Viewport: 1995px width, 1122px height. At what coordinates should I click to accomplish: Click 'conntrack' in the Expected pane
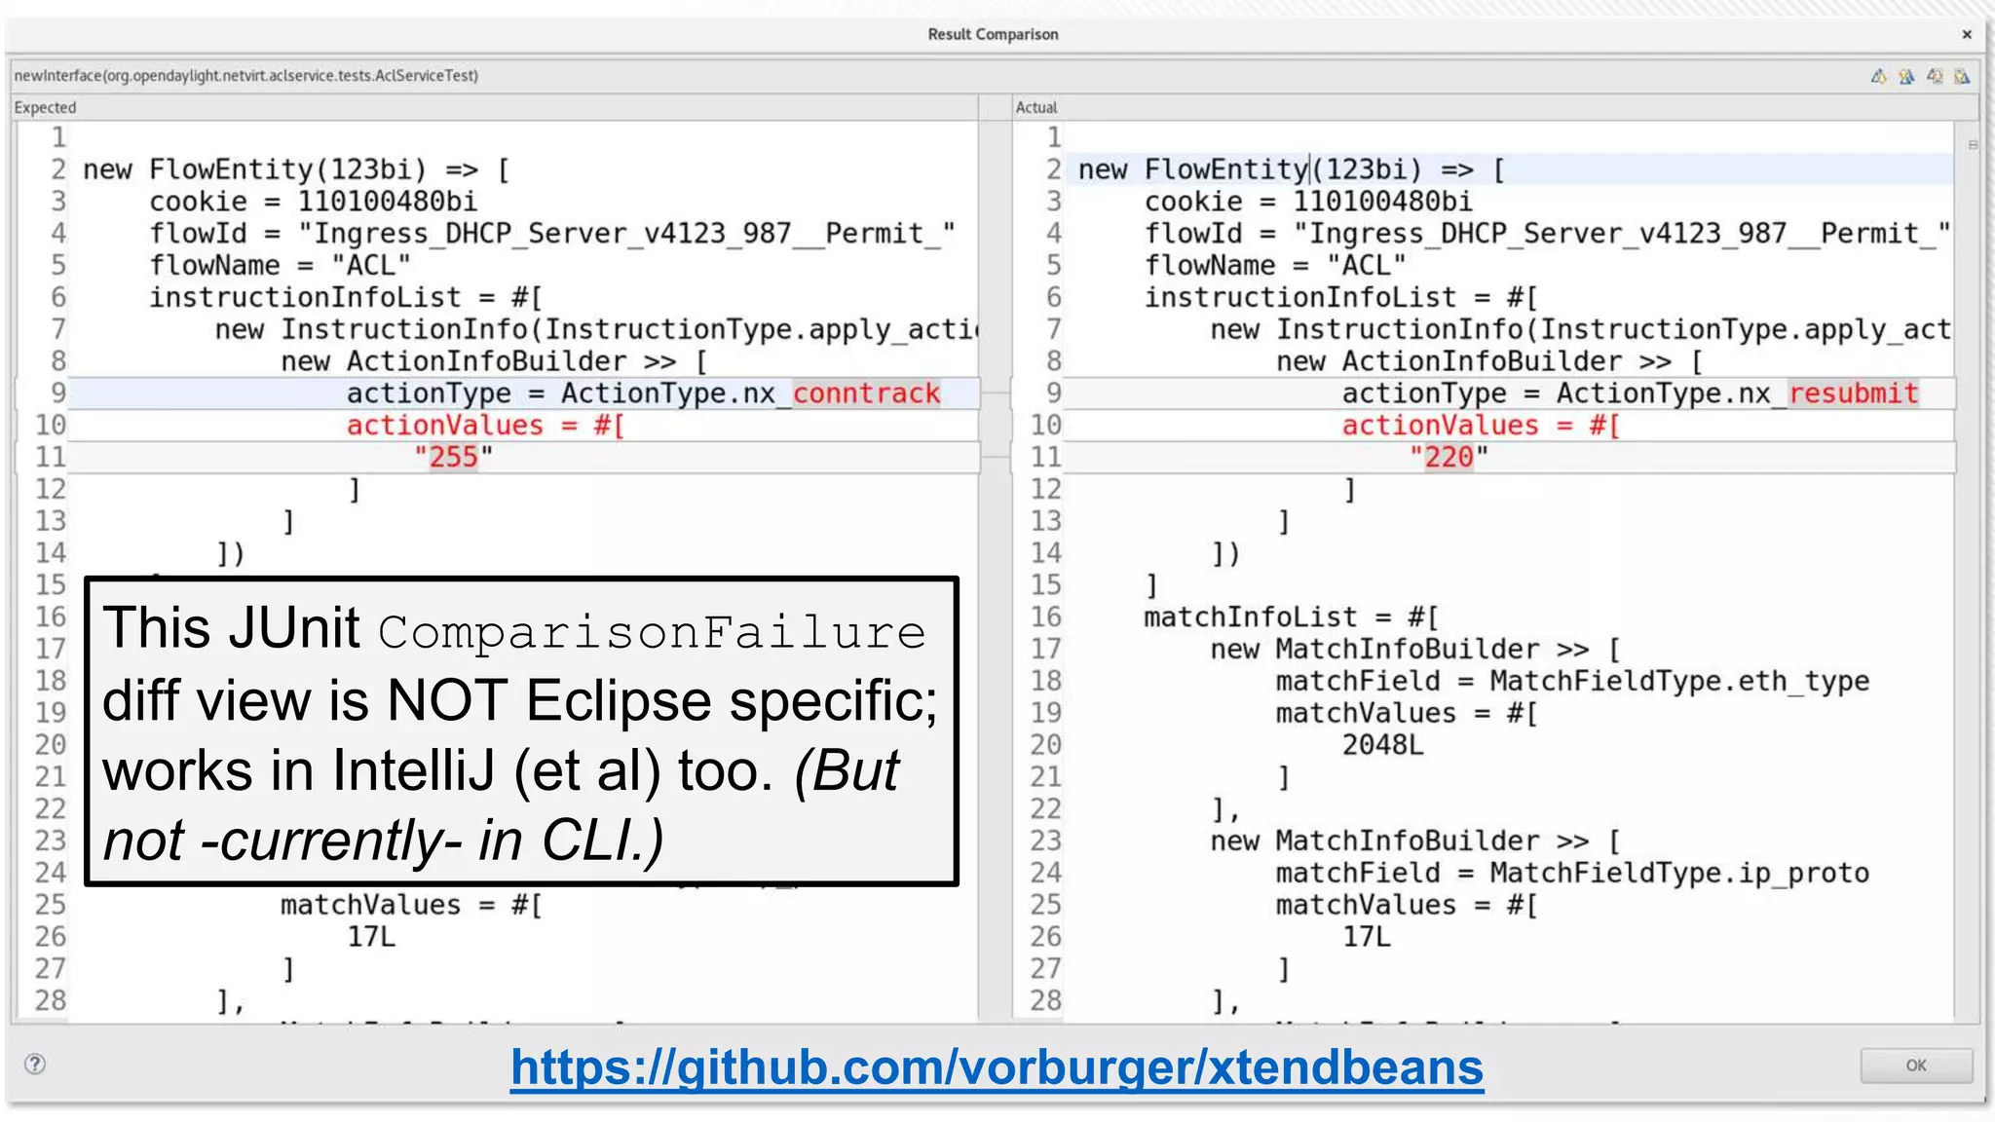pos(867,393)
